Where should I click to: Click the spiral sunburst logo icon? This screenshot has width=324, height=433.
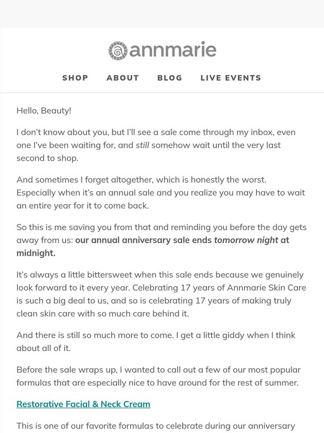click(118, 51)
